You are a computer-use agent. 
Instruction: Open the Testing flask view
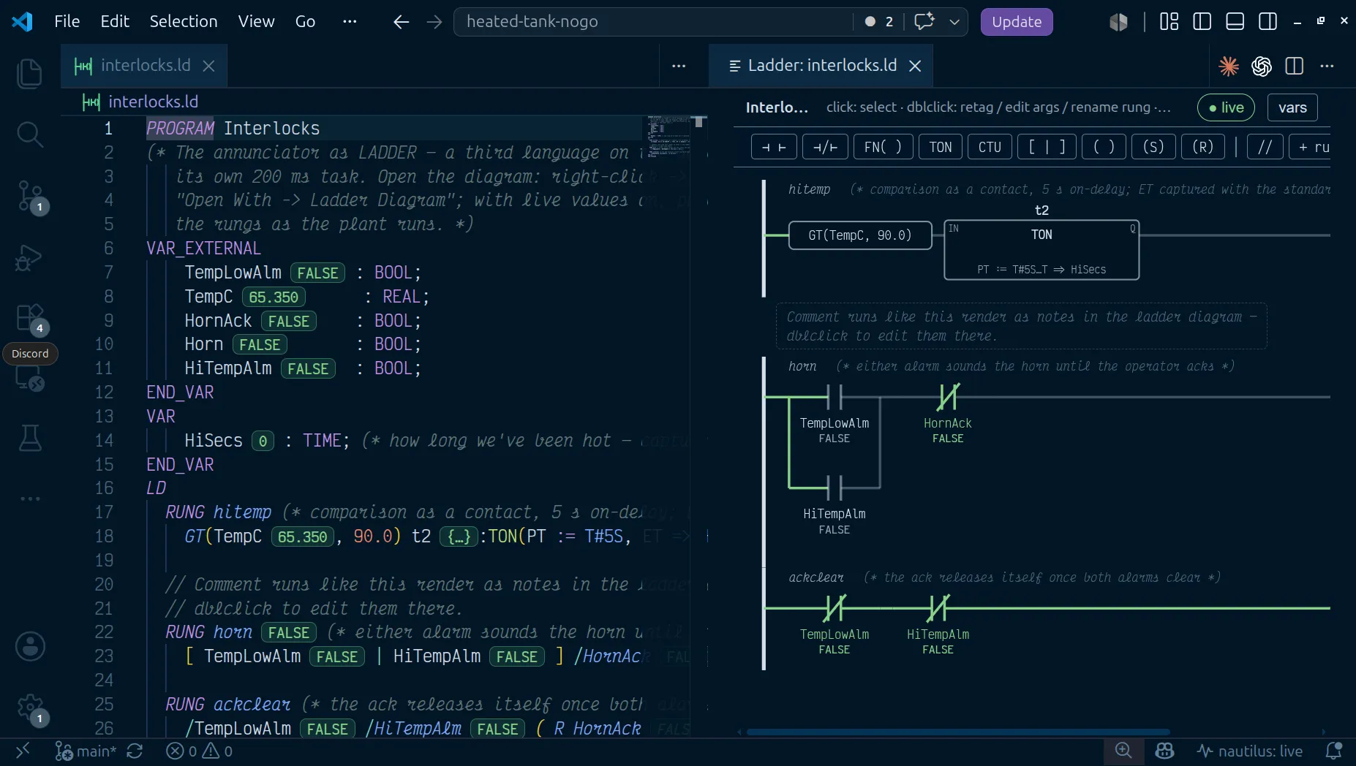point(29,438)
